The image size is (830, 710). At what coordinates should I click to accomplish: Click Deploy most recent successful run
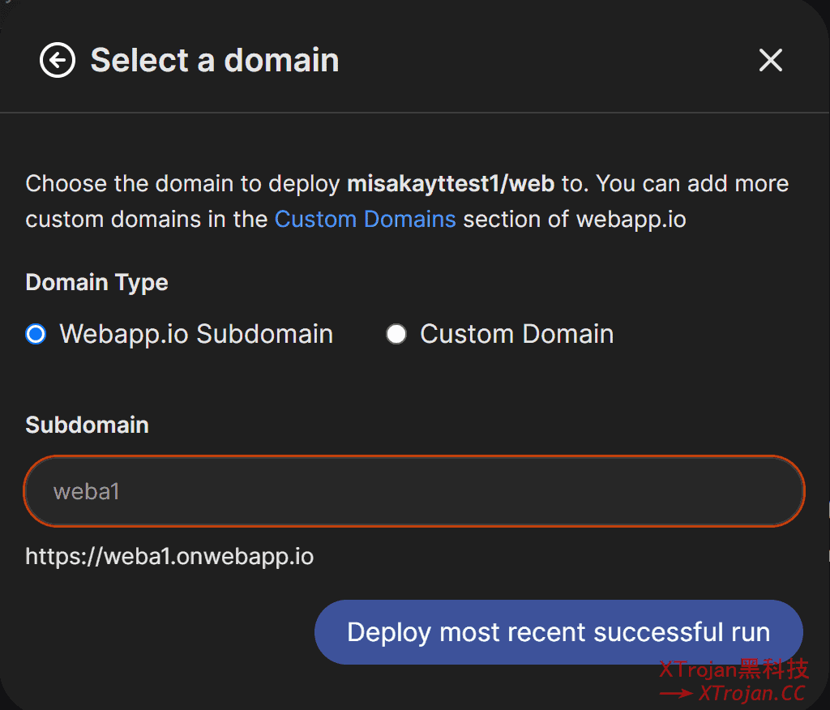558,631
